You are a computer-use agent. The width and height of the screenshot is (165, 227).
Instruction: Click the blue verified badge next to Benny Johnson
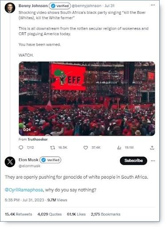click(53, 6)
